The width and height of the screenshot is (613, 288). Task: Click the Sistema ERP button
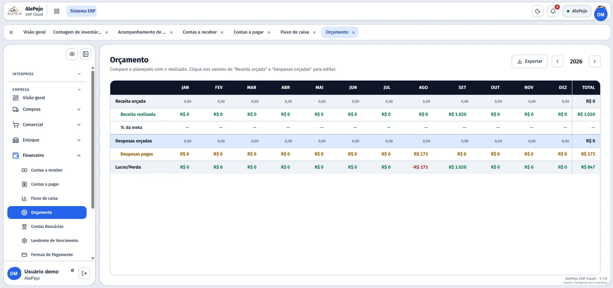(82, 11)
